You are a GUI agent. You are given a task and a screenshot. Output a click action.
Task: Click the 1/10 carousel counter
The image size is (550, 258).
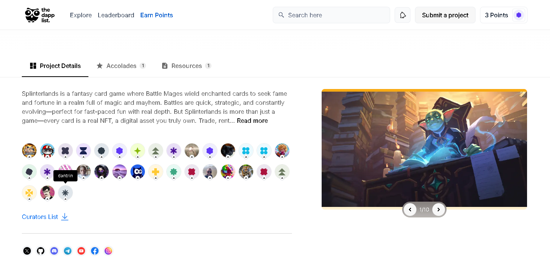[x=424, y=210]
